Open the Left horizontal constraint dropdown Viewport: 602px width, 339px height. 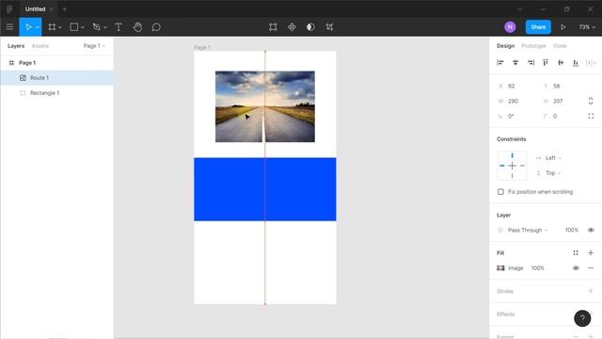point(549,158)
